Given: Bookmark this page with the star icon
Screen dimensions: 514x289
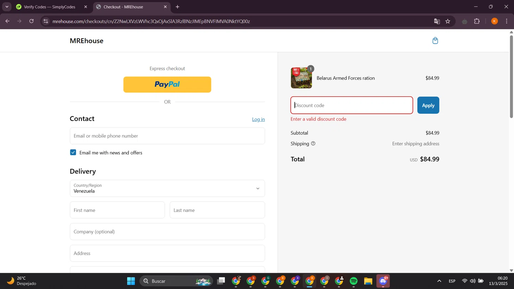Looking at the screenshot, I should (x=448, y=21).
